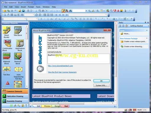
Task: Click the binoculars Find icon
Action: (x=70, y=11)
